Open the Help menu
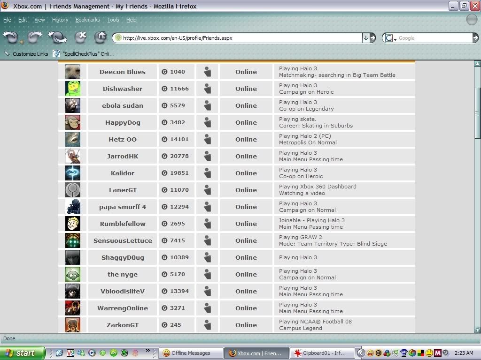The width and height of the screenshot is (481, 360). click(x=132, y=20)
